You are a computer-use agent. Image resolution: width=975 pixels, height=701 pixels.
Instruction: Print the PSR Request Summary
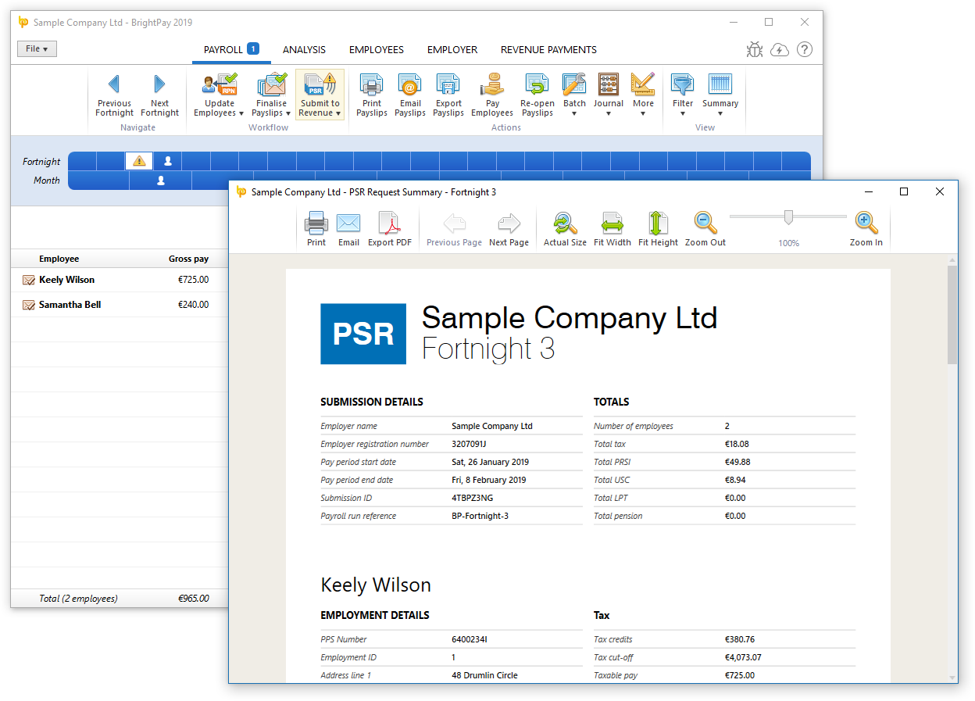pos(316,230)
